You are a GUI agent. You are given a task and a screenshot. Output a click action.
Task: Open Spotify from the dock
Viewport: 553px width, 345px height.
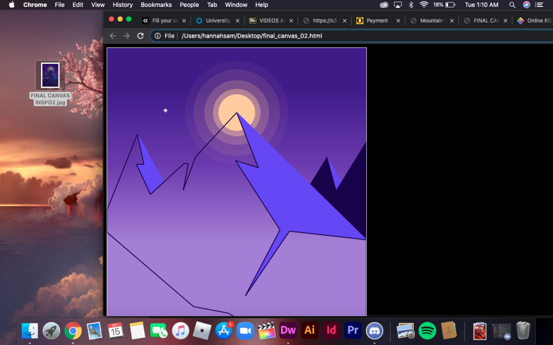coord(427,330)
